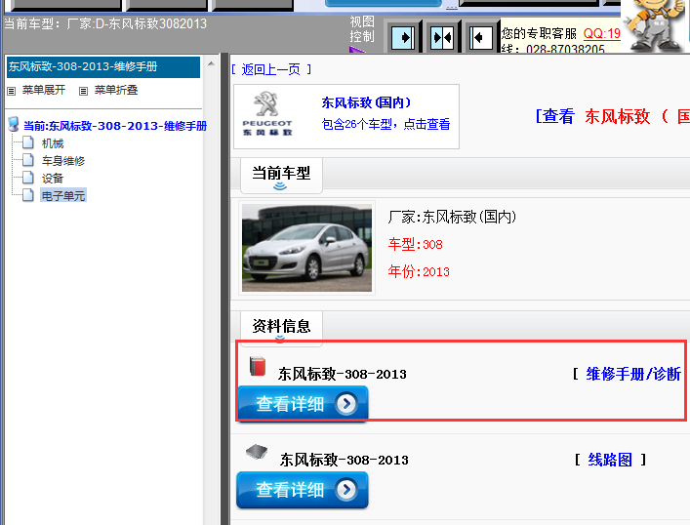Screen dimensions: 690x525
Task: Click the page icon beside 电子单元
Action: pyautogui.click(x=27, y=195)
